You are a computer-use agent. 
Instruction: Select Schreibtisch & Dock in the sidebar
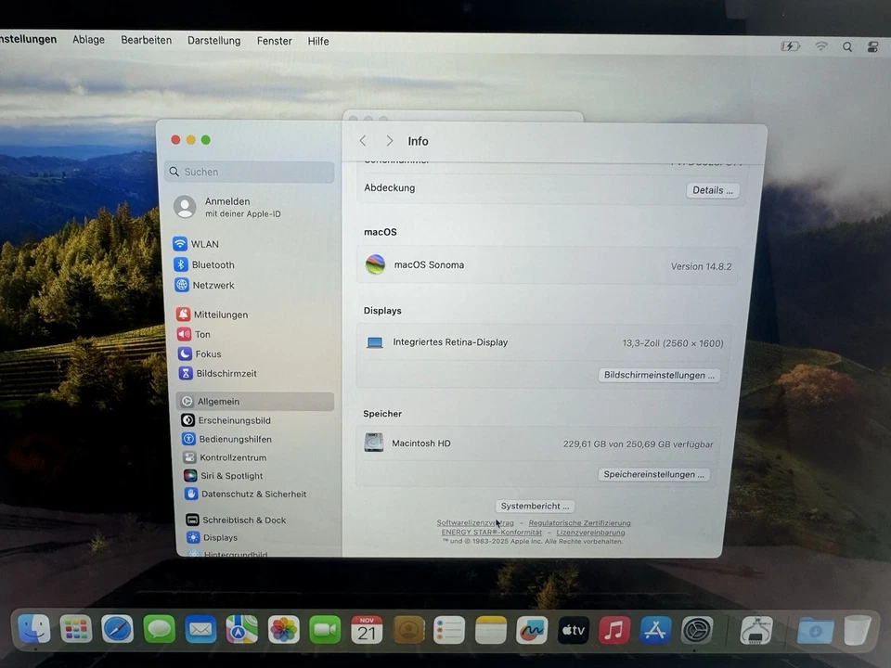(x=236, y=520)
